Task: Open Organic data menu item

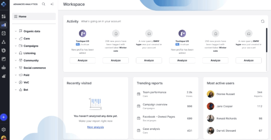Action: 32,31
